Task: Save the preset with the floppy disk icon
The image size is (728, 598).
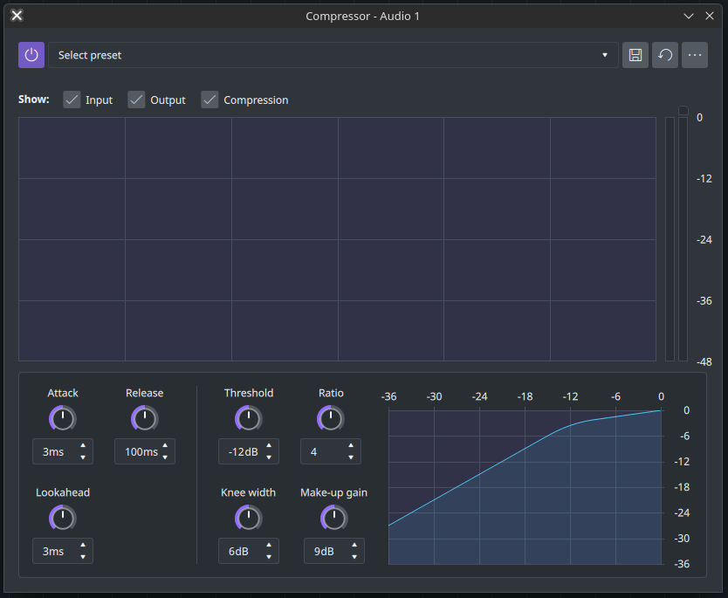Action: 635,55
